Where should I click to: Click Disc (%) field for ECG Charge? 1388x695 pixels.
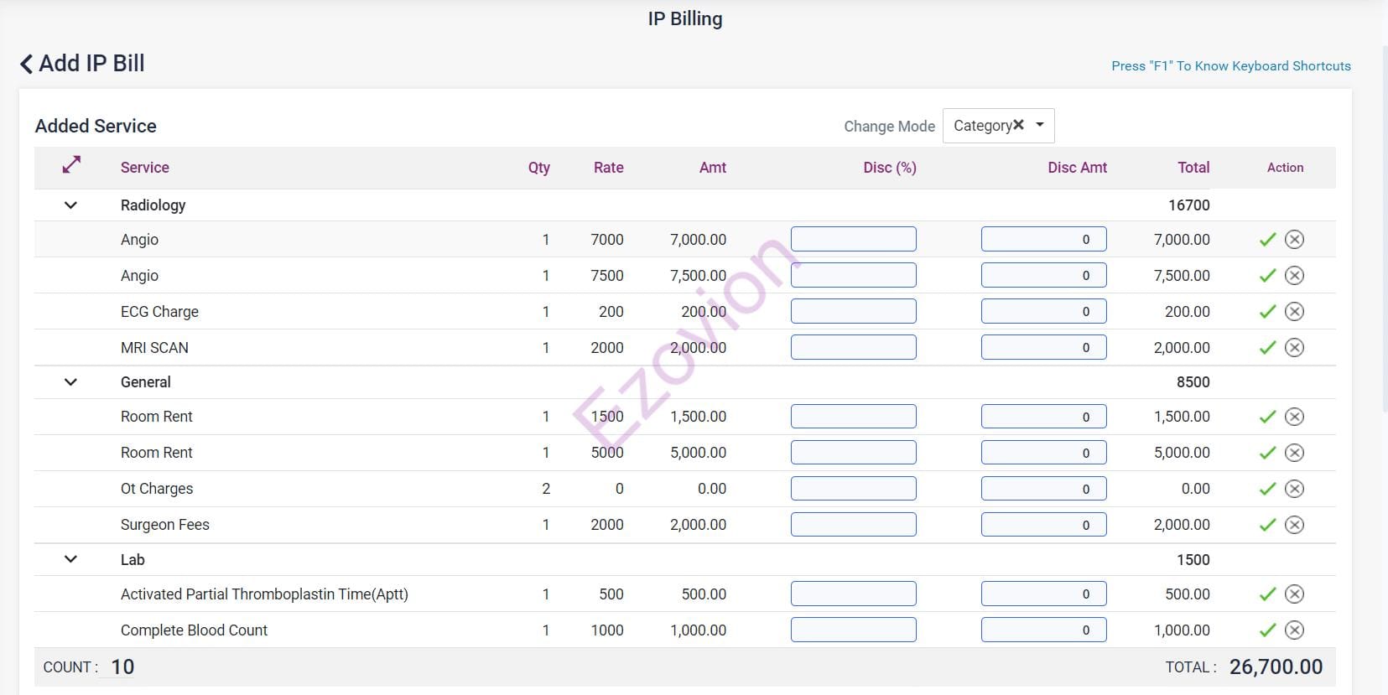pyautogui.click(x=853, y=312)
